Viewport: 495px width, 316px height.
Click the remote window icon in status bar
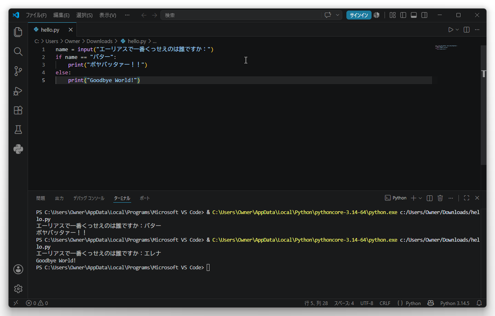16,303
